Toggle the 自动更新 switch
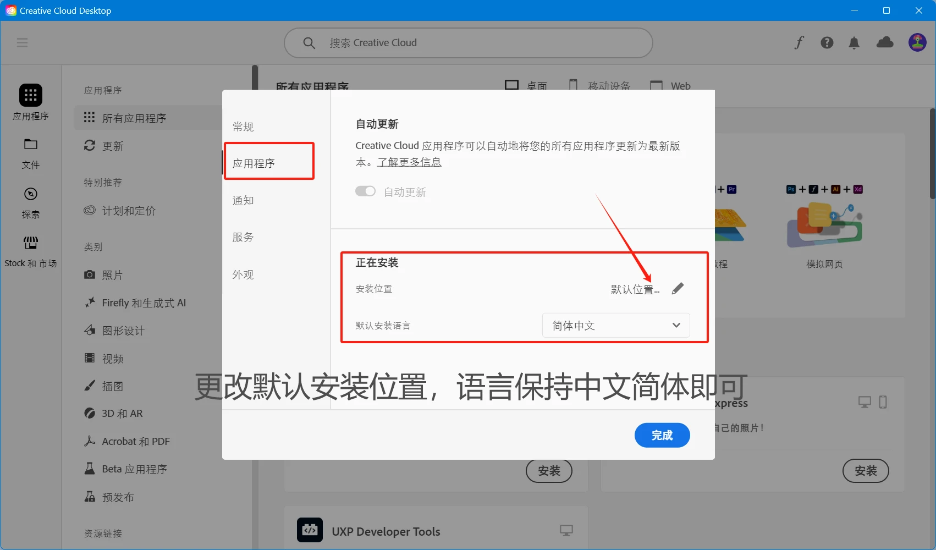 [365, 191]
